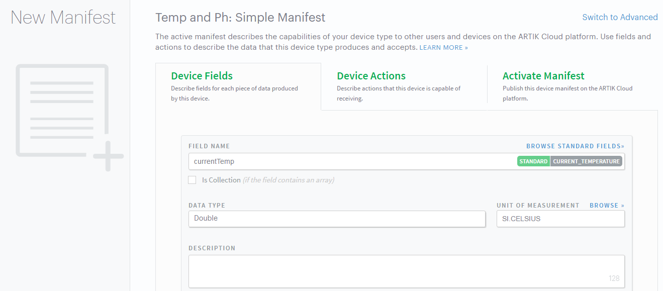The width and height of the screenshot is (663, 291).
Task: Click Browse Standard Fields link
Action: [x=575, y=146]
